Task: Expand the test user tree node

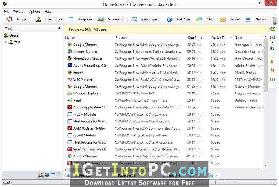Action: [x=6, y=42]
